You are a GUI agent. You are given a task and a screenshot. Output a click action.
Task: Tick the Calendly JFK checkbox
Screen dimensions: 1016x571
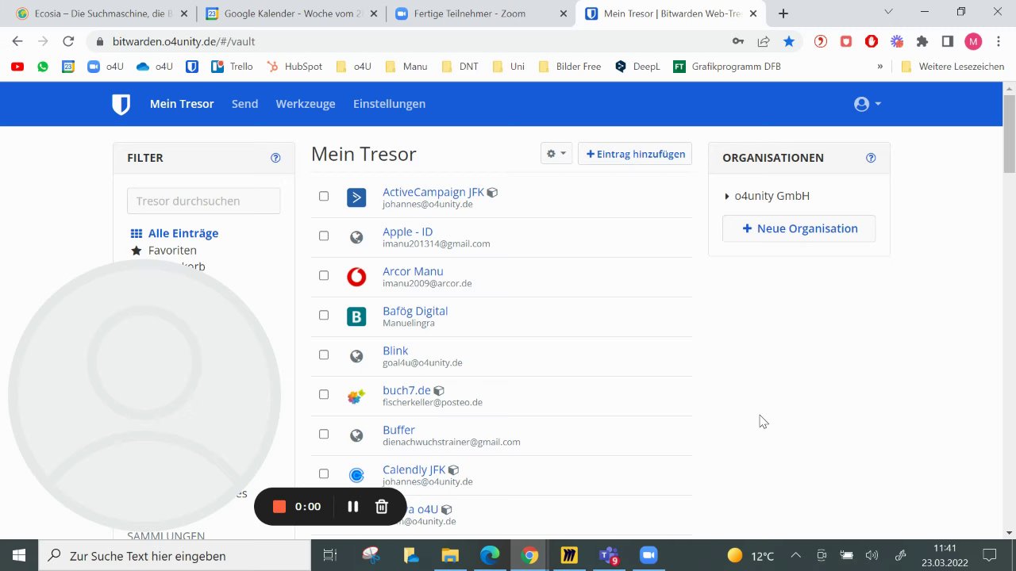pyautogui.click(x=324, y=473)
